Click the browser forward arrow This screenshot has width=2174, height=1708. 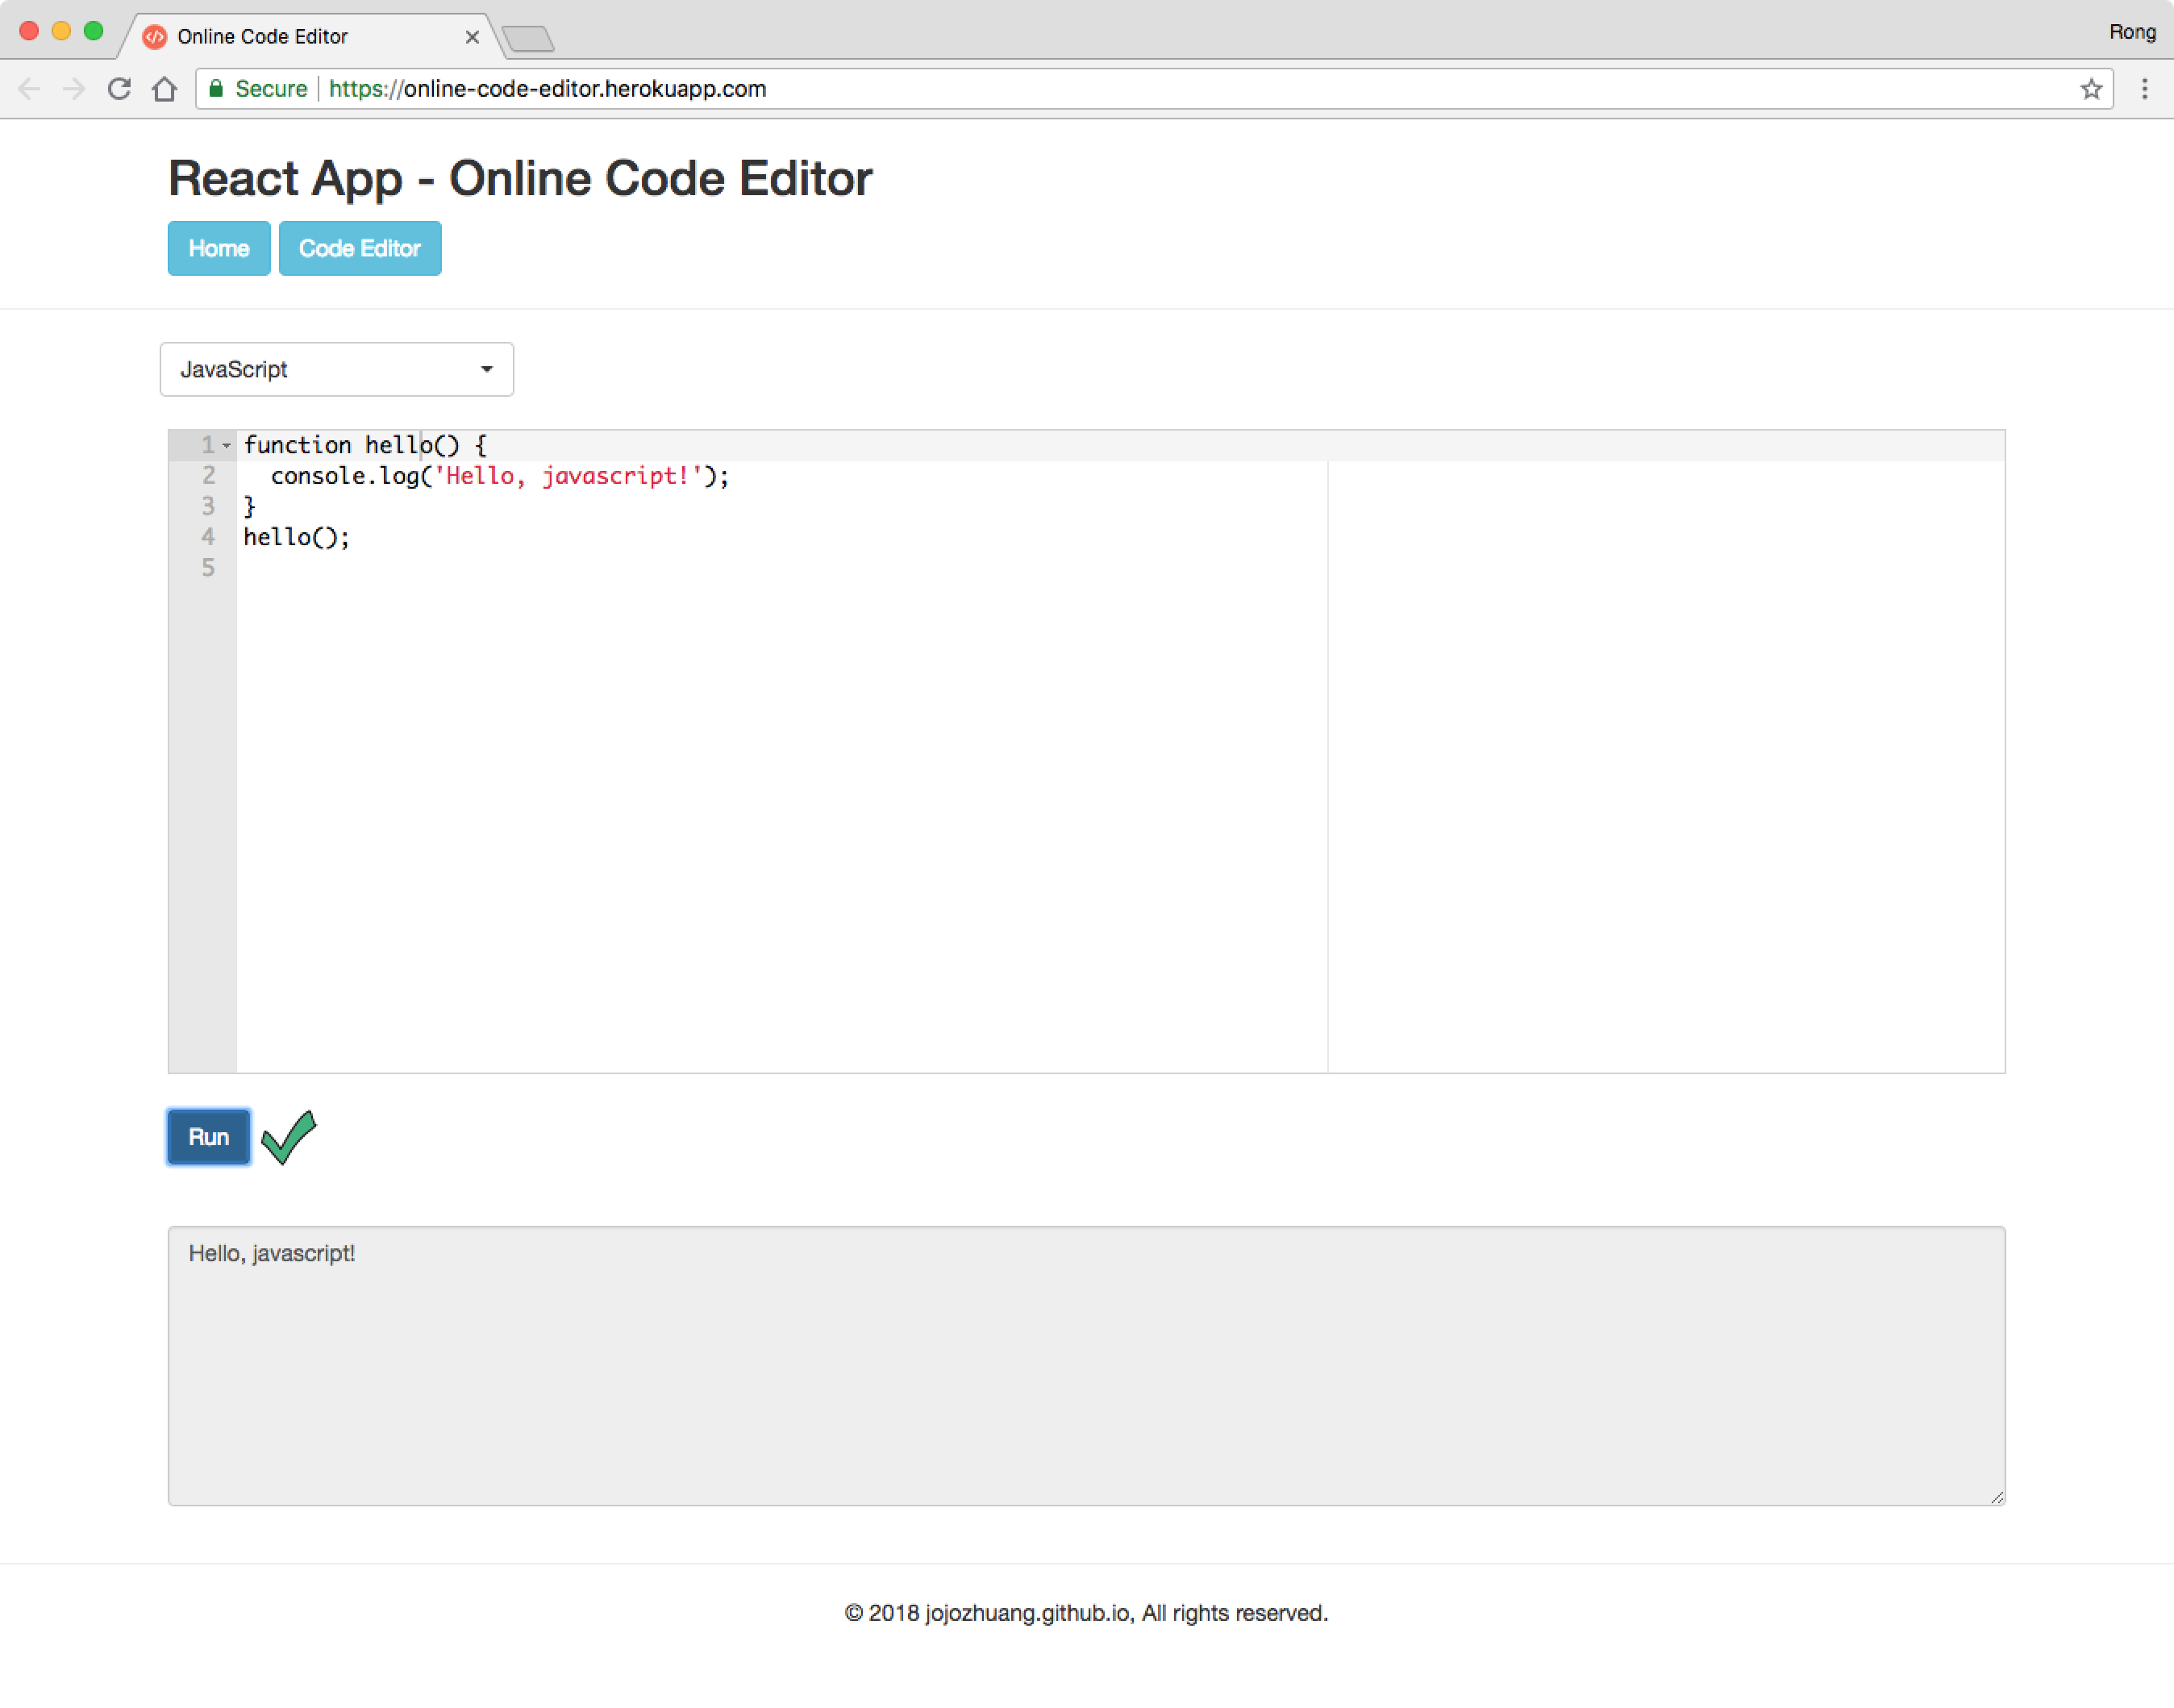point(74,89)
